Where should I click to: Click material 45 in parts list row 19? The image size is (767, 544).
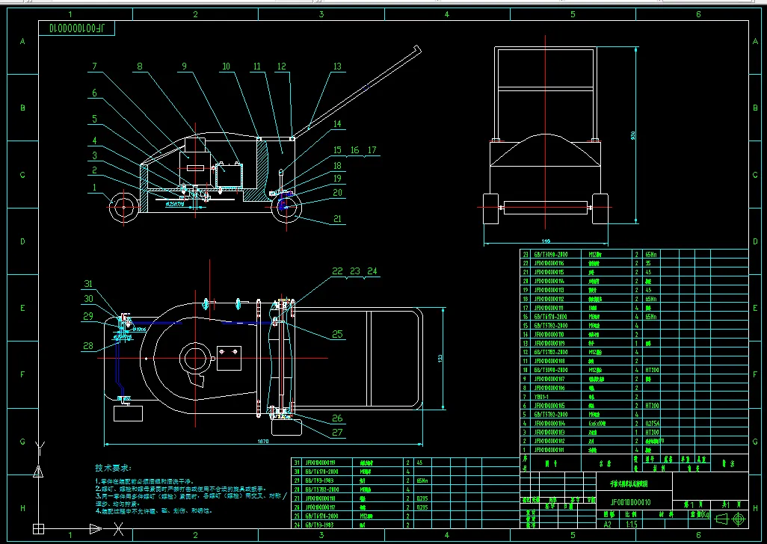tap(648, 290)
